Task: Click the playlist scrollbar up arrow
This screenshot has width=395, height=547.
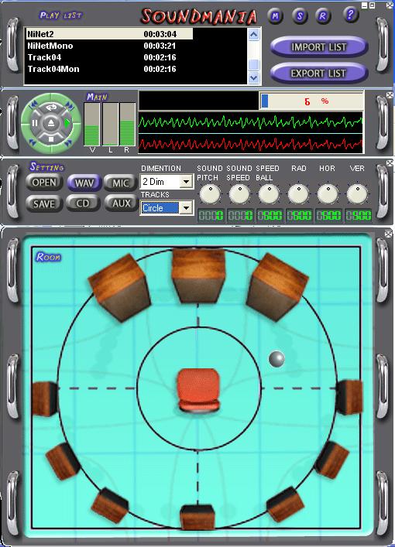Action: point(253,35)
